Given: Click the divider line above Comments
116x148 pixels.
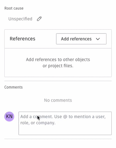Looking at the screenshot, I should [58, 81].
